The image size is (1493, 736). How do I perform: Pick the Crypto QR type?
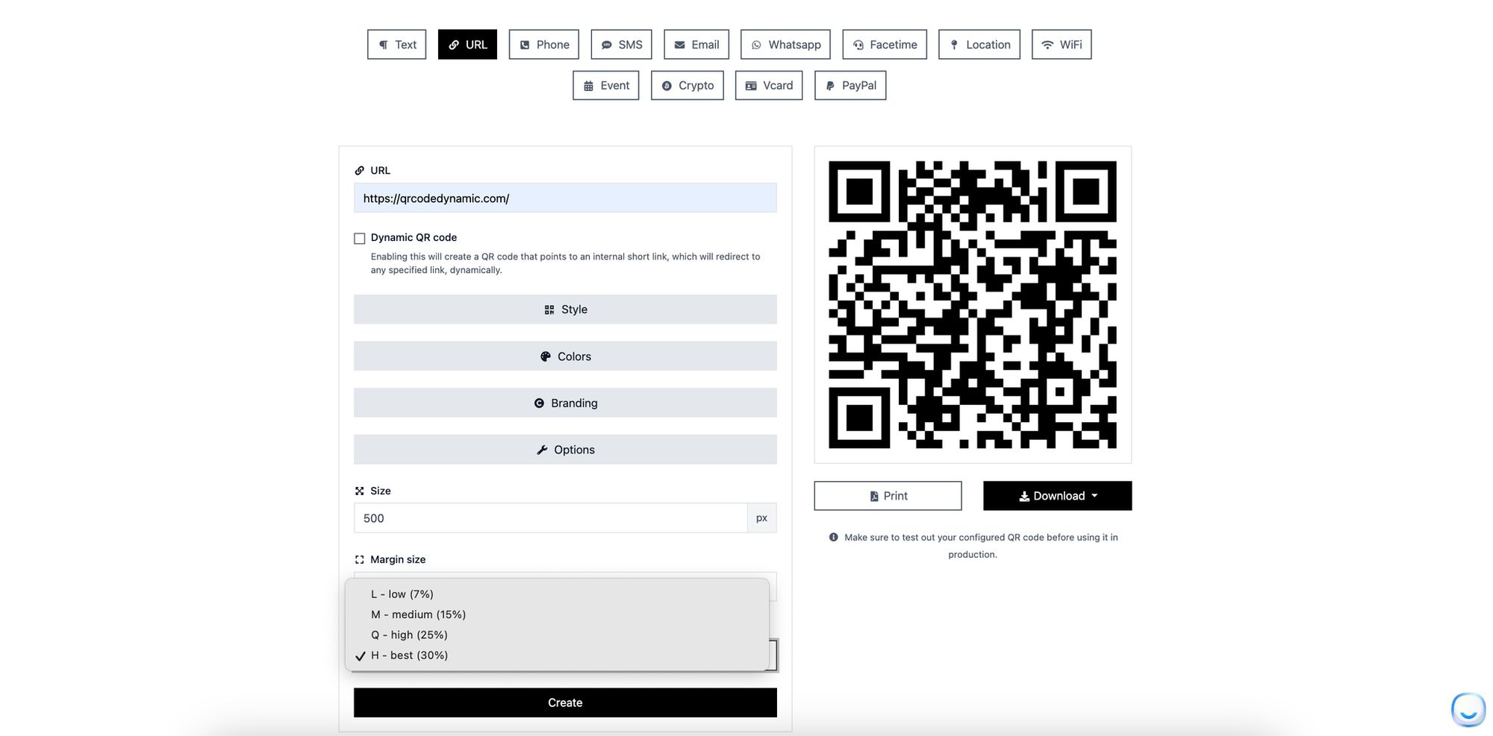tap(688, 86)
